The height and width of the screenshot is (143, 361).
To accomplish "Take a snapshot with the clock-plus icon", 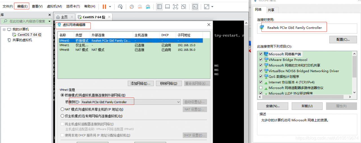I will (132, 6).
